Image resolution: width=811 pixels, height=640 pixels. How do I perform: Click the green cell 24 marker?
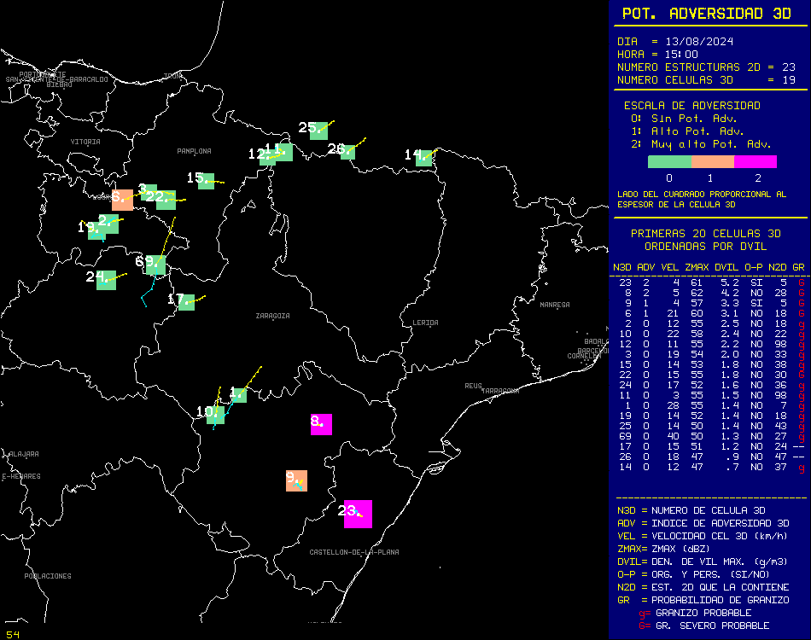click(x=106, y=280)
